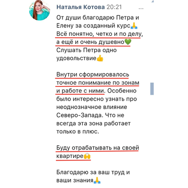
Task: Click the line только в плюс
Action: coord(78,132)
